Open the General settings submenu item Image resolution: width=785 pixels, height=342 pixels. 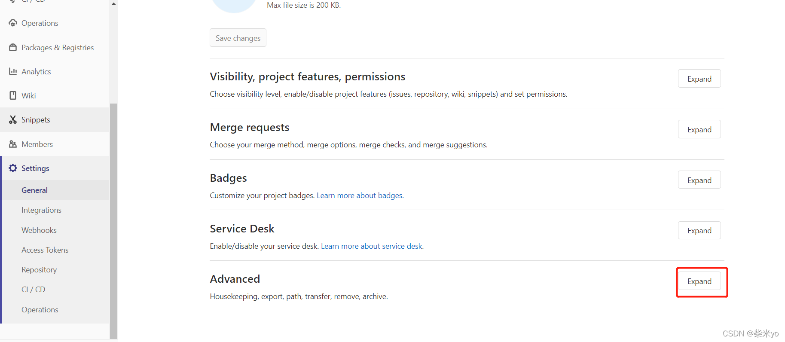(34, 190)
